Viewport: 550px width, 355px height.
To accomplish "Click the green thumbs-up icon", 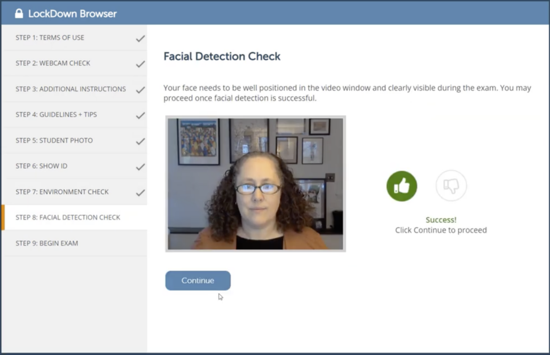I will click(402, 186).
